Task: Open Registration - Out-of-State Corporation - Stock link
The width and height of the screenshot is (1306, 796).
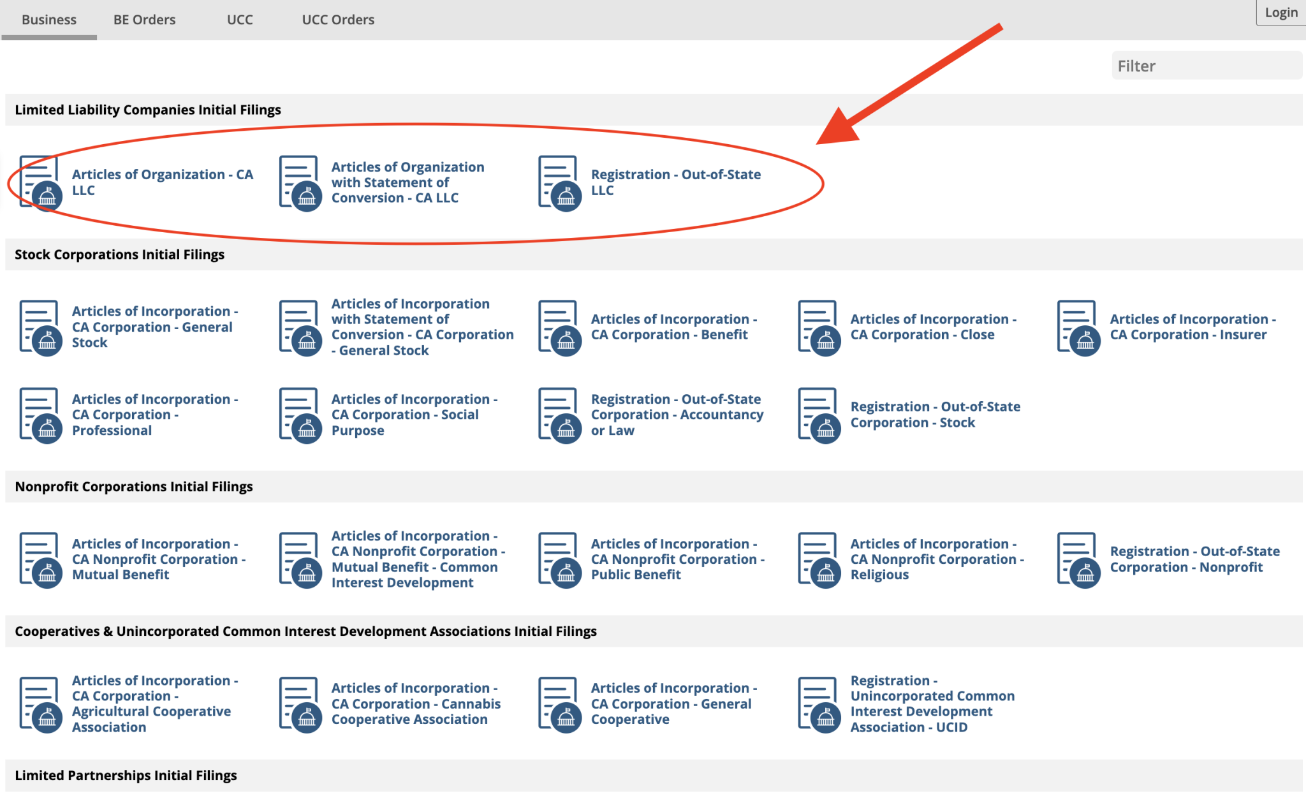Action: (x=935, y=415)
